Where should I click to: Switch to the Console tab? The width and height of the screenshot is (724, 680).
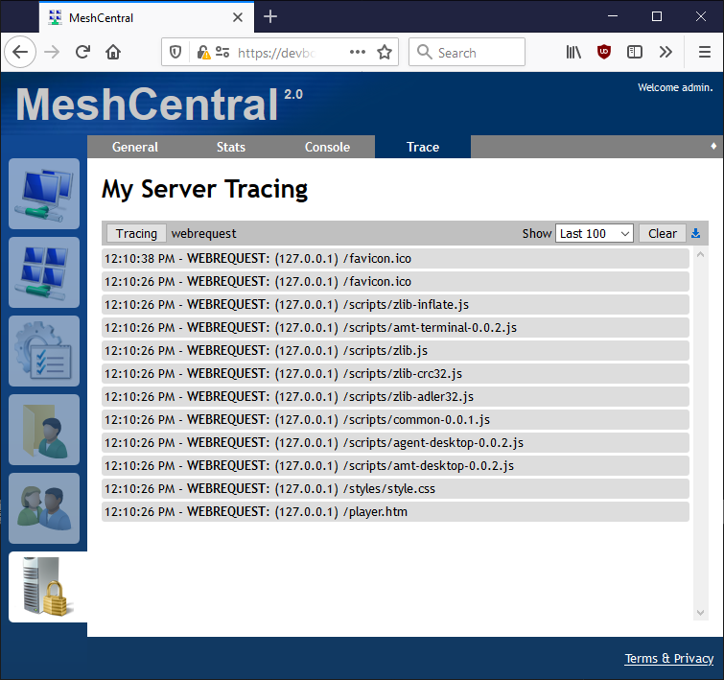coord(327,147)
